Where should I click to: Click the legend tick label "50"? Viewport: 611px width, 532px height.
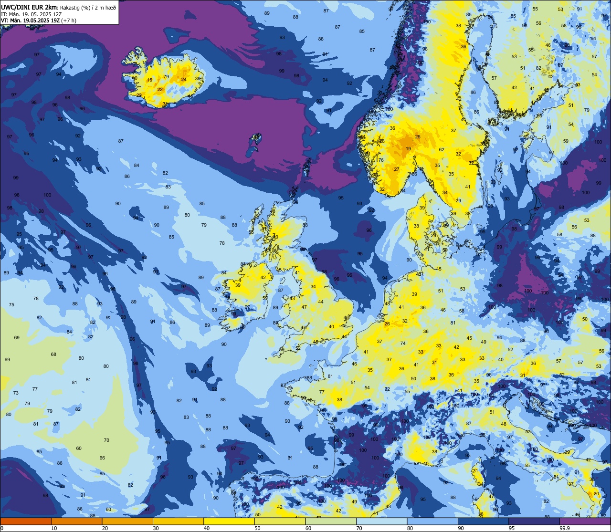(x=257, y=528)
